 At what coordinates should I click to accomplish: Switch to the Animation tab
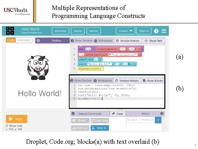pos(24,40)
